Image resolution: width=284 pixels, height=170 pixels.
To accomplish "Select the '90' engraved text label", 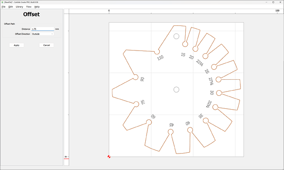I will click(142, 79).
